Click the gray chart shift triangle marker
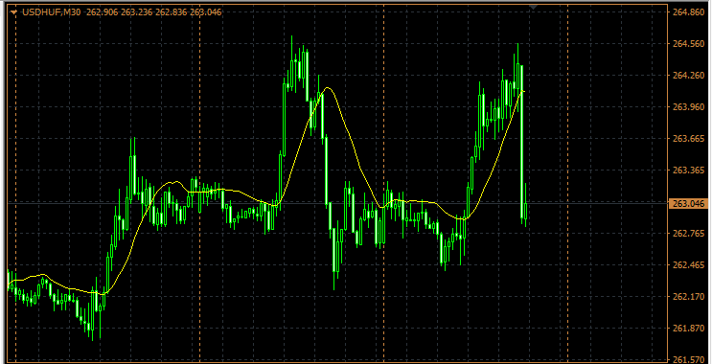Image resolution: width=712 pixels, height=364 pixels. pos(533,7)
